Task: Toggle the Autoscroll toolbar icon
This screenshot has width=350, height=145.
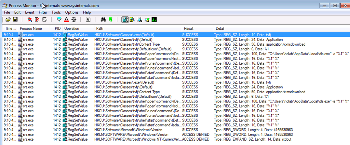Action: click(37, 19)
